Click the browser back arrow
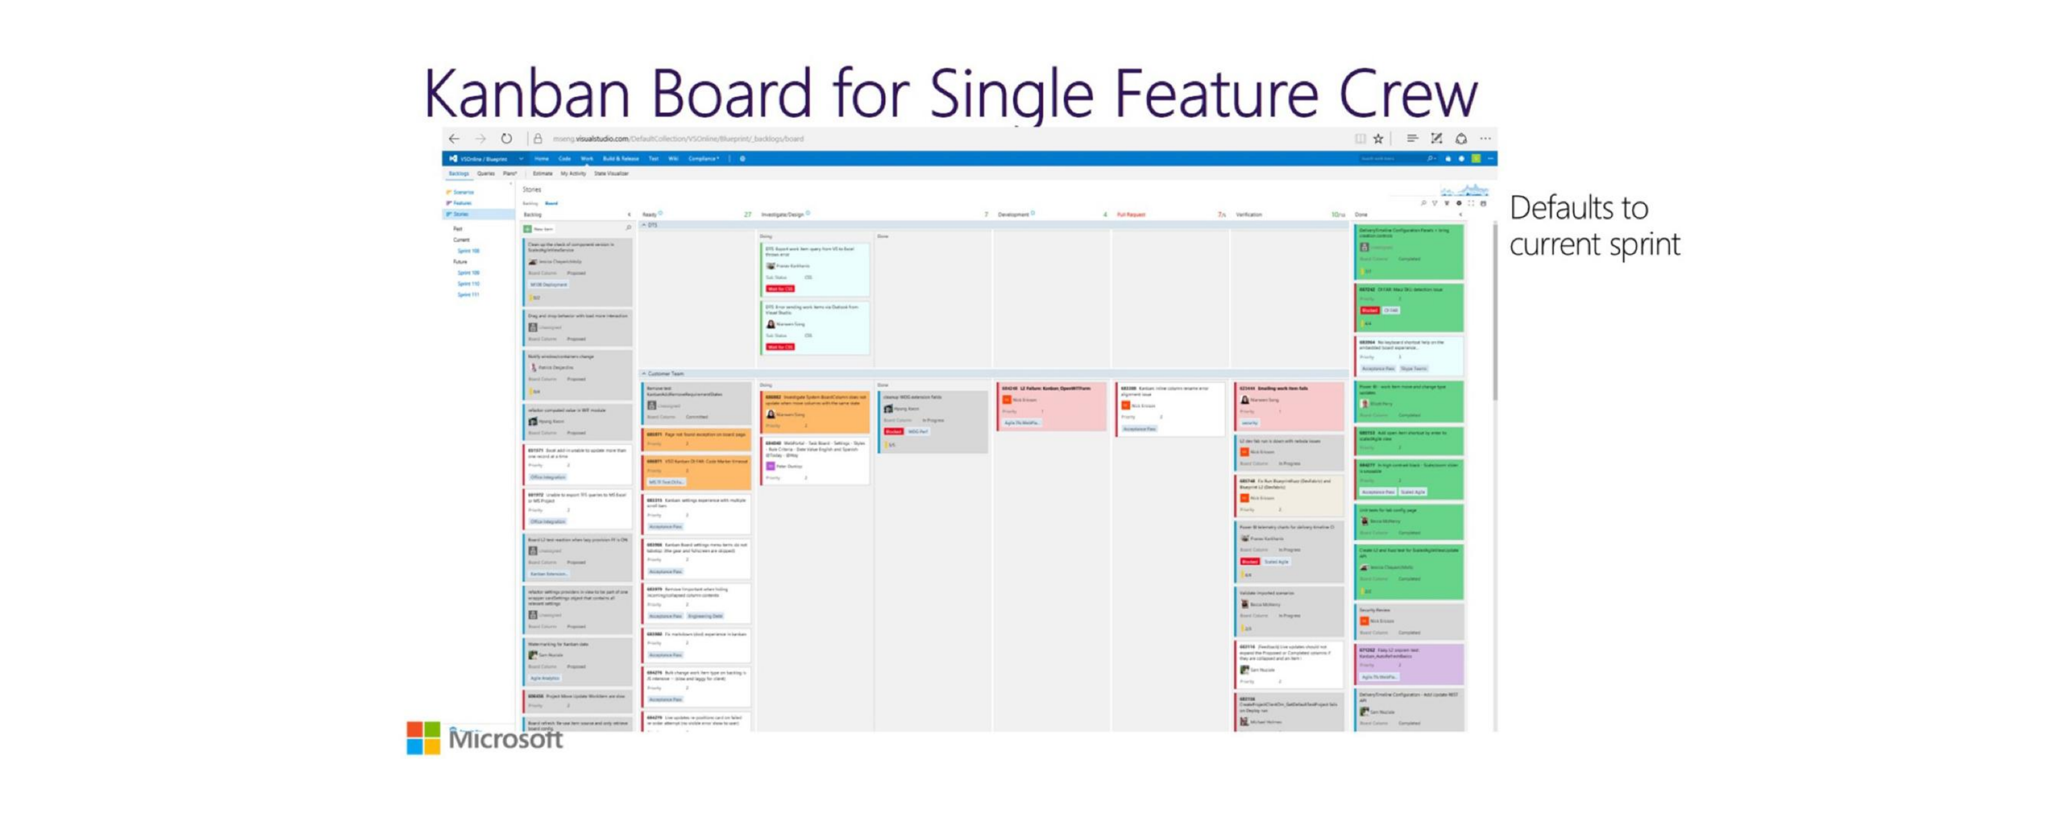 (x=454, y=139)
